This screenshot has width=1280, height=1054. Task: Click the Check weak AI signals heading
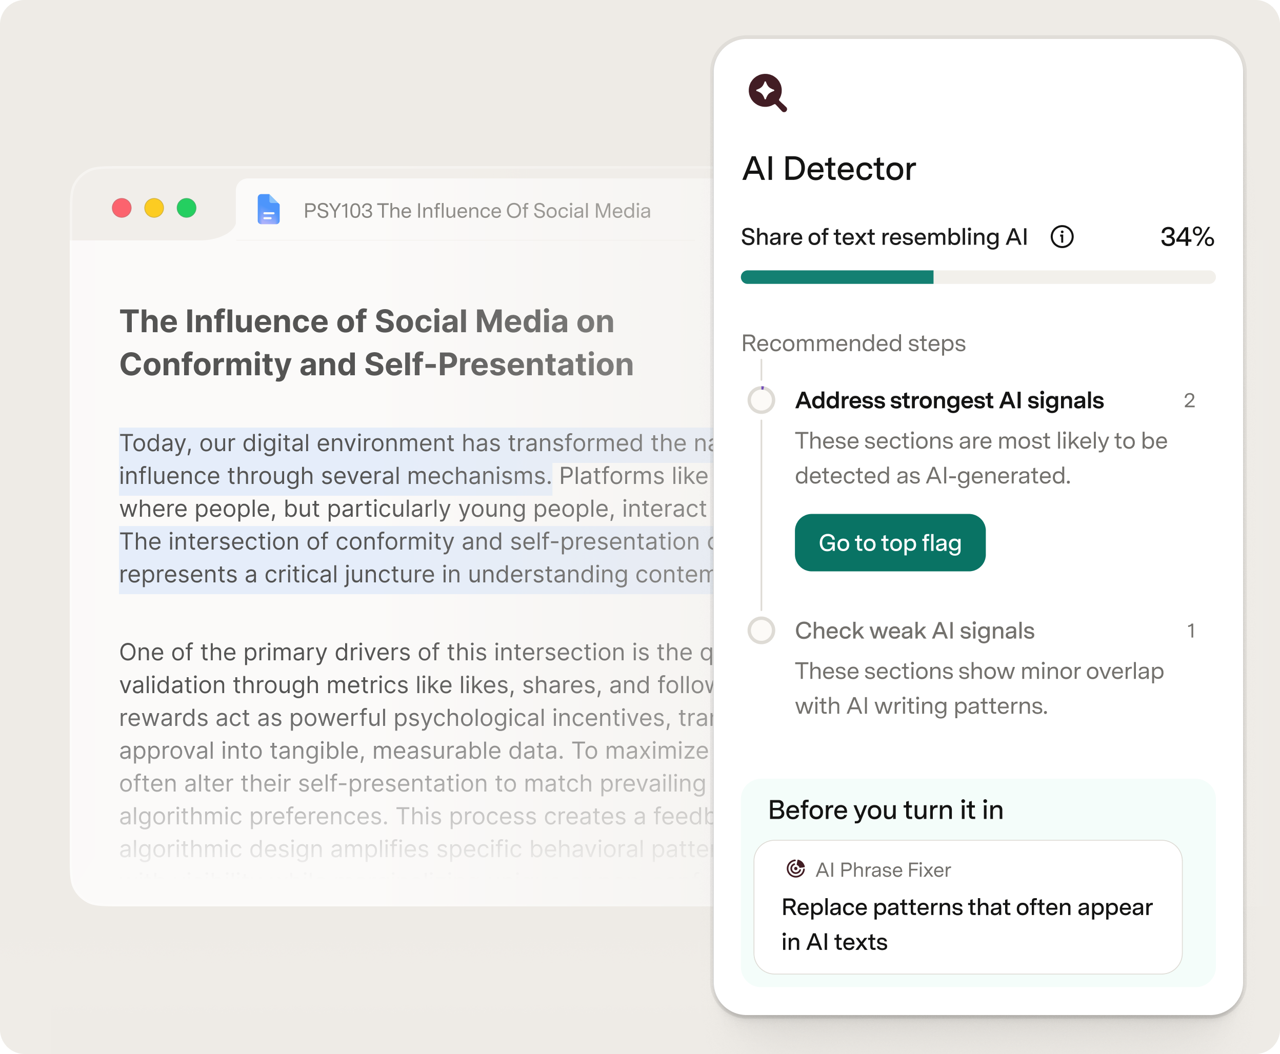point(914,631)
